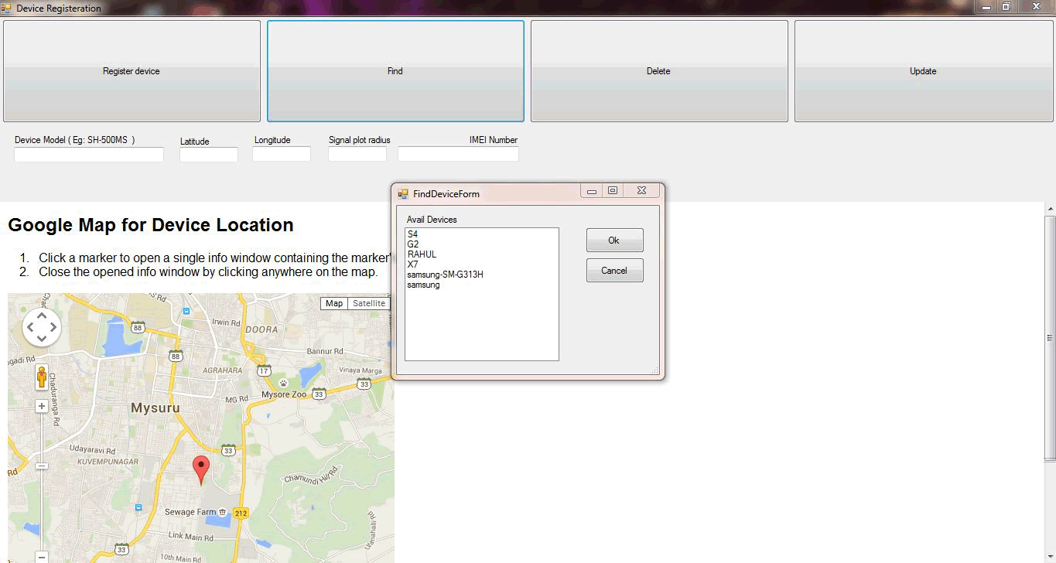Maximize the FindDeviceForm dialog
Viewport: 1056px width, 563px height.
tap(613, 191)
